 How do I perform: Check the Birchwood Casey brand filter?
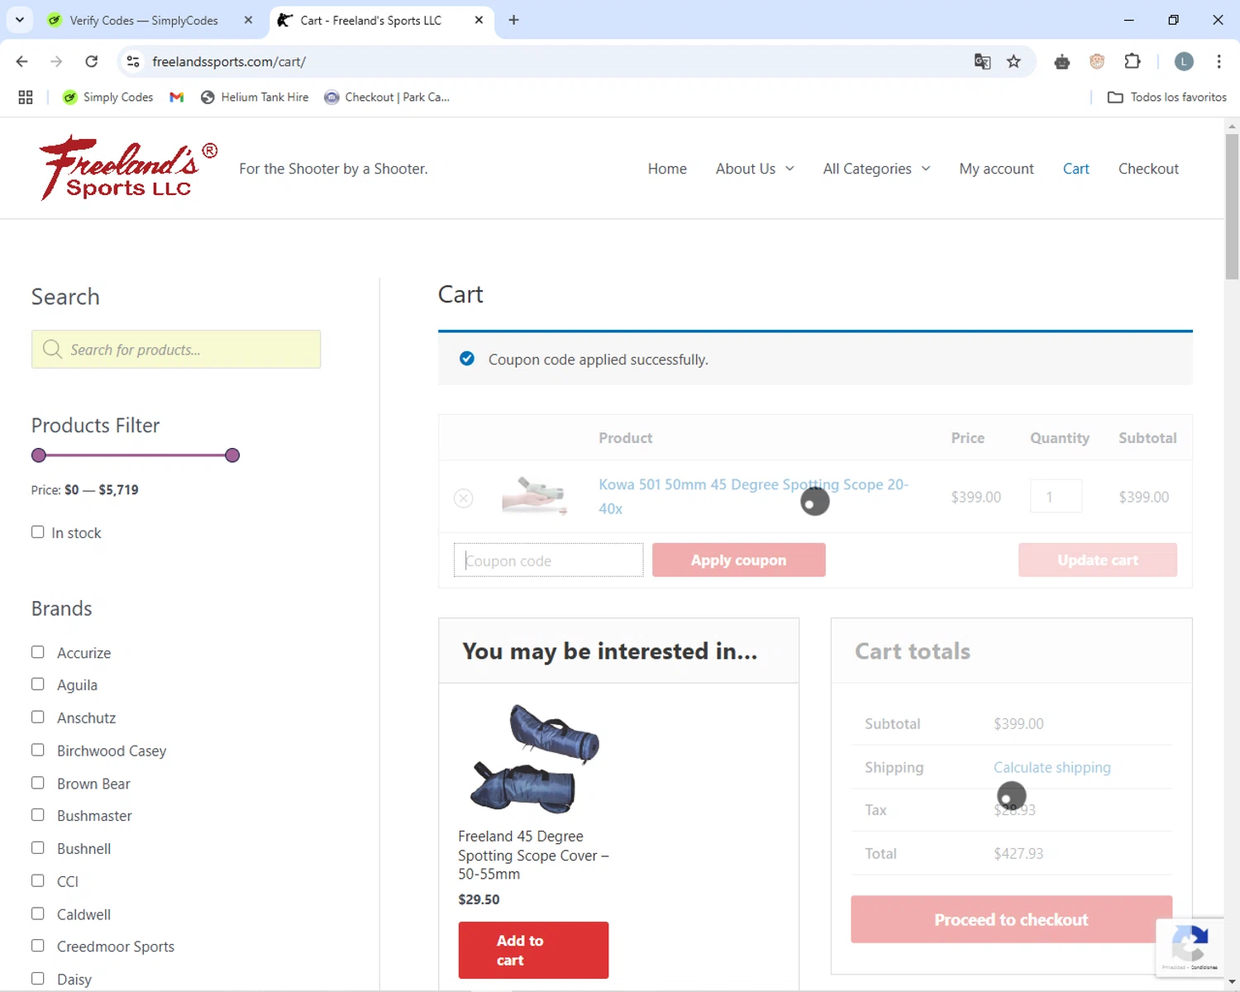coord(38,750)
